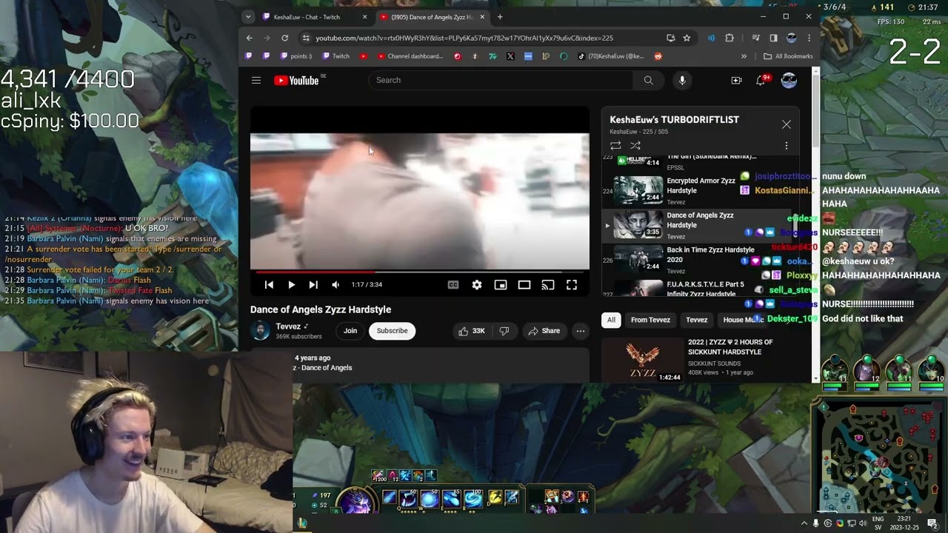The image size is (948, 533).
Task: Expand the Chrome tab search dropdown
Action: pos(247,17)
